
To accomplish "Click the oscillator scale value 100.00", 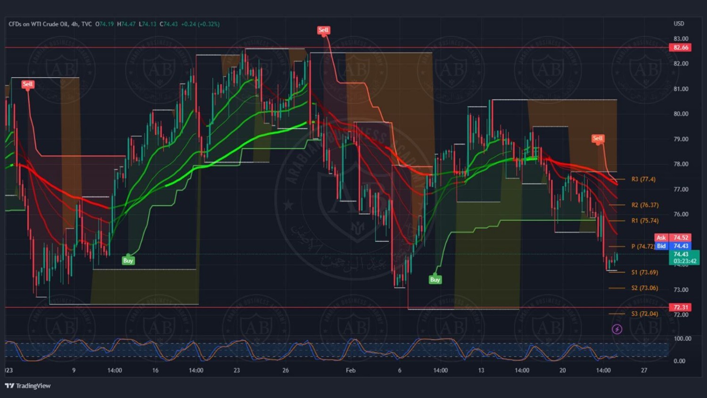I will [682, 339].
